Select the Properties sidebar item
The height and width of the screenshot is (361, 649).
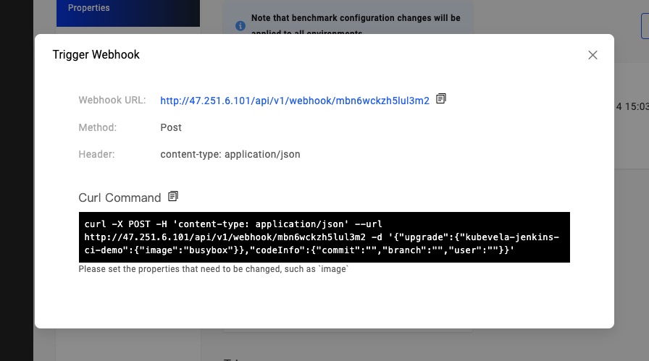[x=89, y=8]
